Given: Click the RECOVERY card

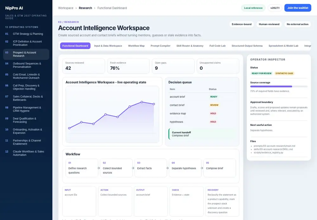Looking at the screenshot, I should (x=222, y=201).
